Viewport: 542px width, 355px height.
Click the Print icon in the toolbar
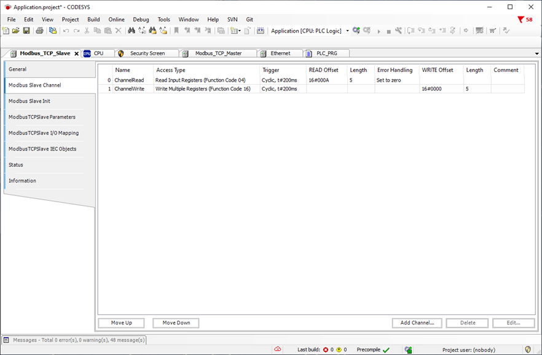point(40,31)
